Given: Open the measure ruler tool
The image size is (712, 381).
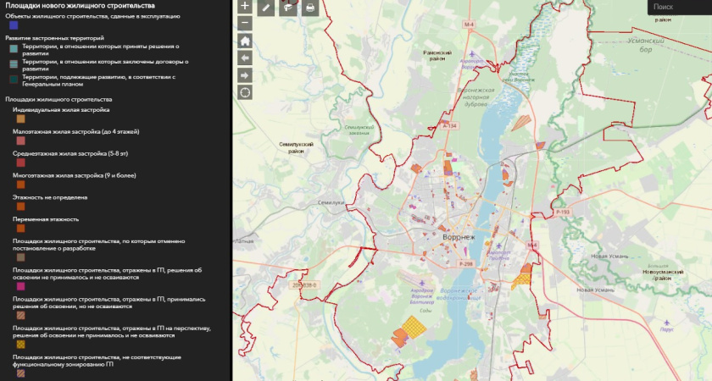Looking at the screenshot, I should click(267, 8).
